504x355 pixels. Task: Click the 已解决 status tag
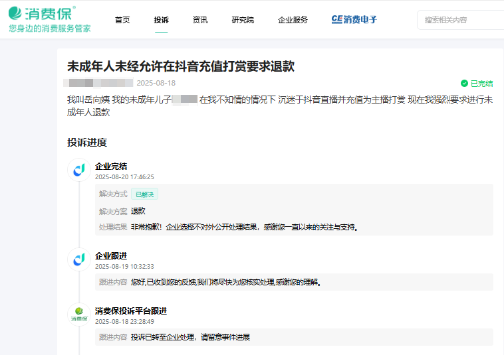tap(145, 194)
